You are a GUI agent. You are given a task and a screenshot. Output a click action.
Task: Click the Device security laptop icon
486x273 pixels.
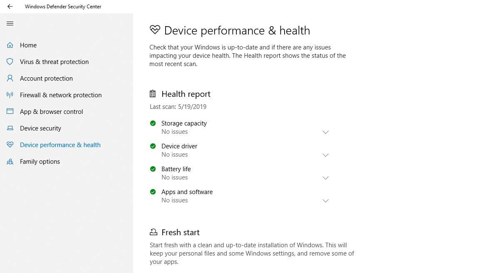10,128
